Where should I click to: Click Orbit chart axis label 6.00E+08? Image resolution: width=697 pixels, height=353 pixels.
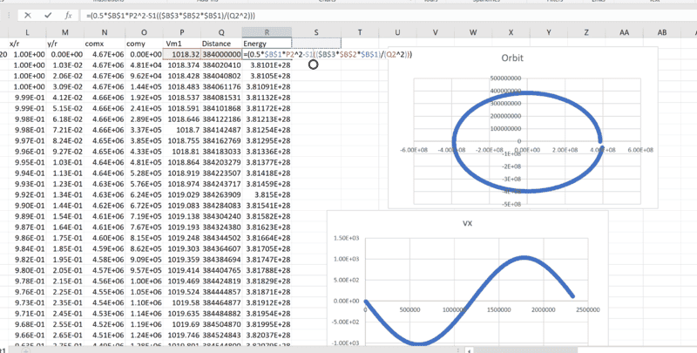[x=640, y=150]
